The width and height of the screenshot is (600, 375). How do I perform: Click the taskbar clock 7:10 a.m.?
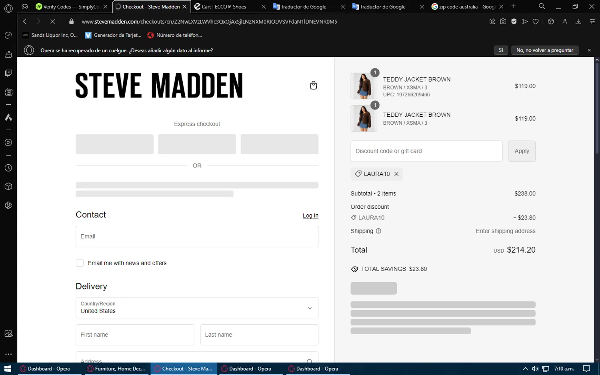[x=564, y=369]
